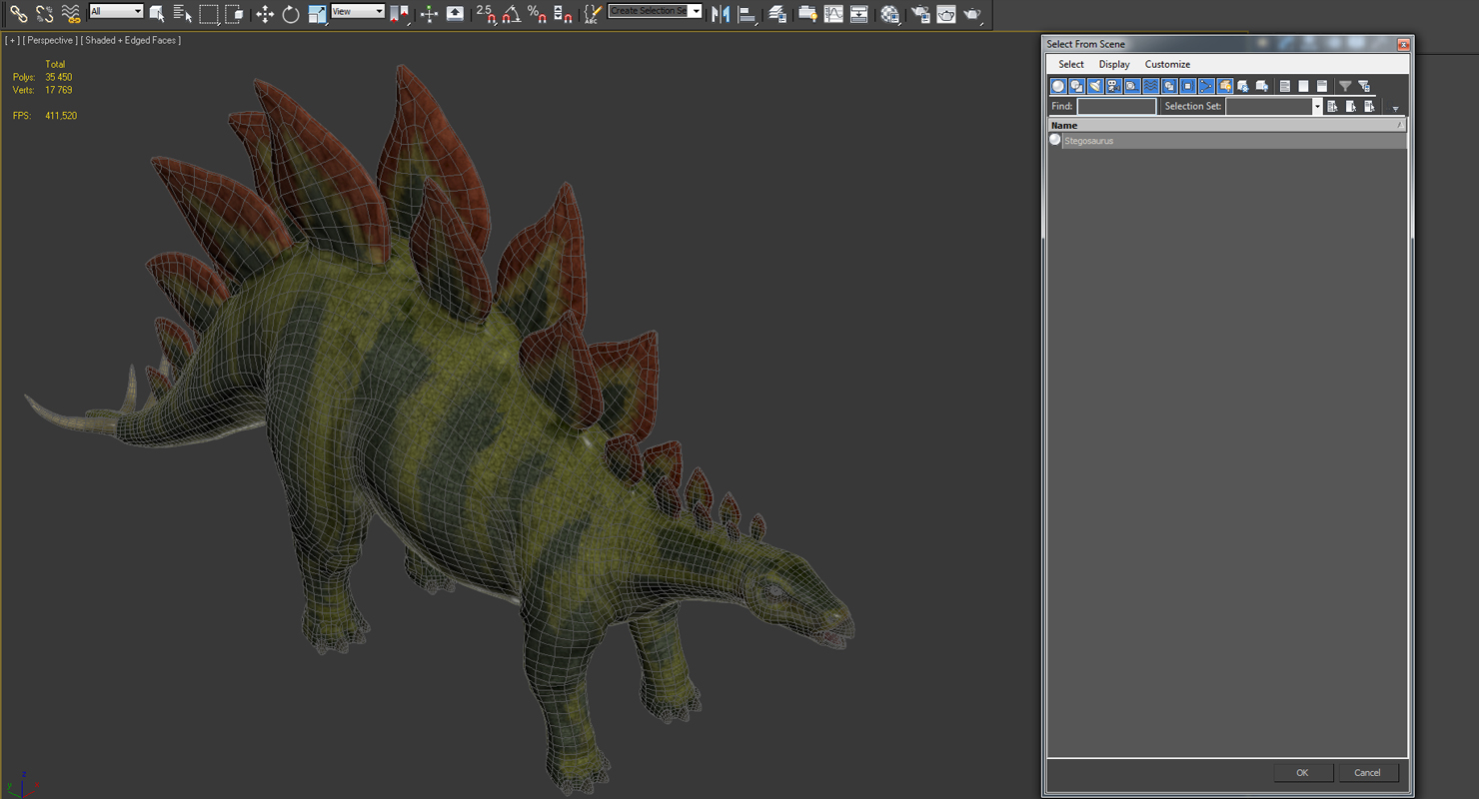Activate the Select and Rotate tool
1479x799 pixels.
pos(291,14)
